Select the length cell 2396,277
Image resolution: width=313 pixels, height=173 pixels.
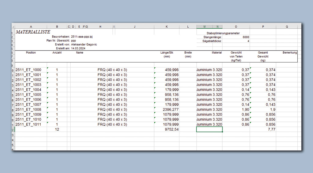coord(171,110)
